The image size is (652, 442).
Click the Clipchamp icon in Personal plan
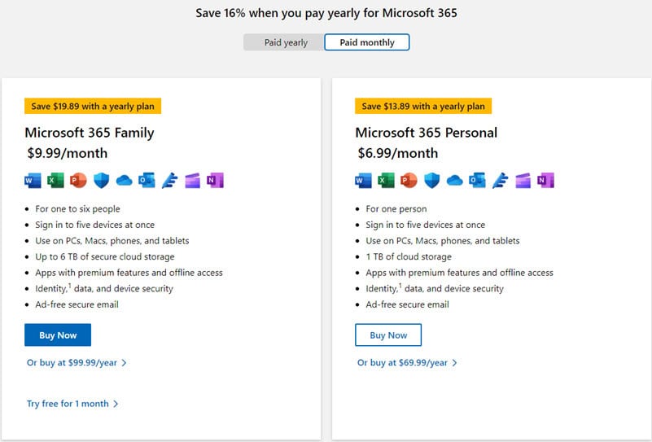pos(523,181)
